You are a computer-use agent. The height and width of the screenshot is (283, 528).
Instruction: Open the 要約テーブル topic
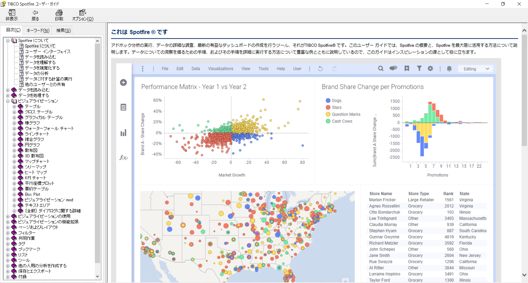[x=37, y=189]
